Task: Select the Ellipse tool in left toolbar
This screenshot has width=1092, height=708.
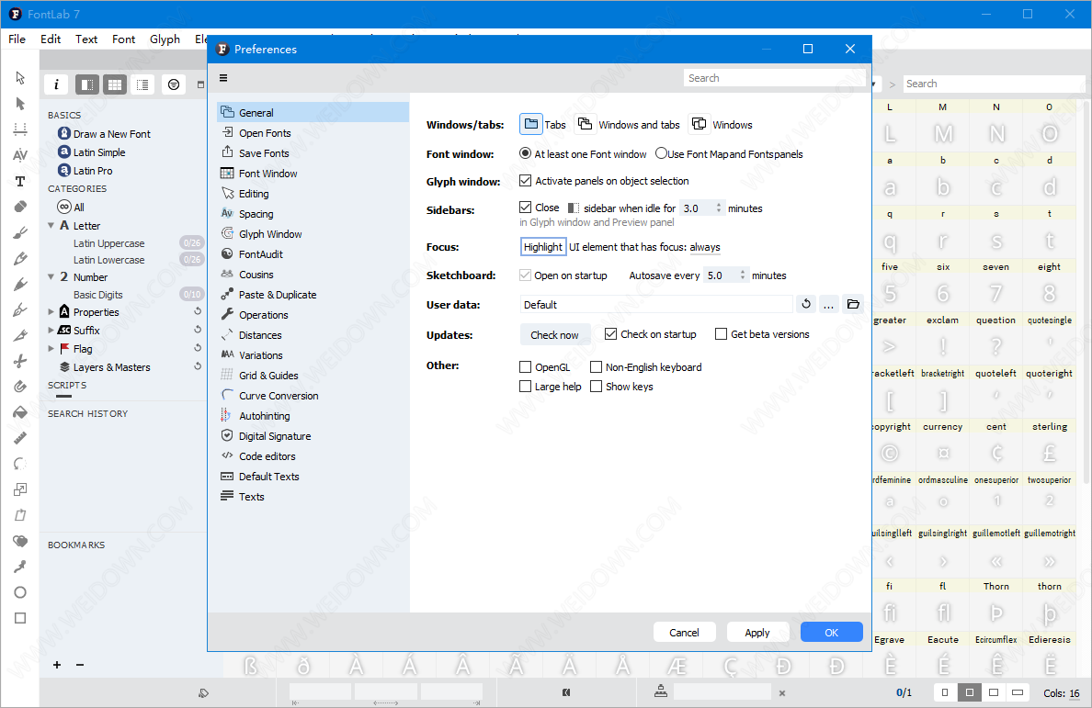Action: (x=20, y=592)
